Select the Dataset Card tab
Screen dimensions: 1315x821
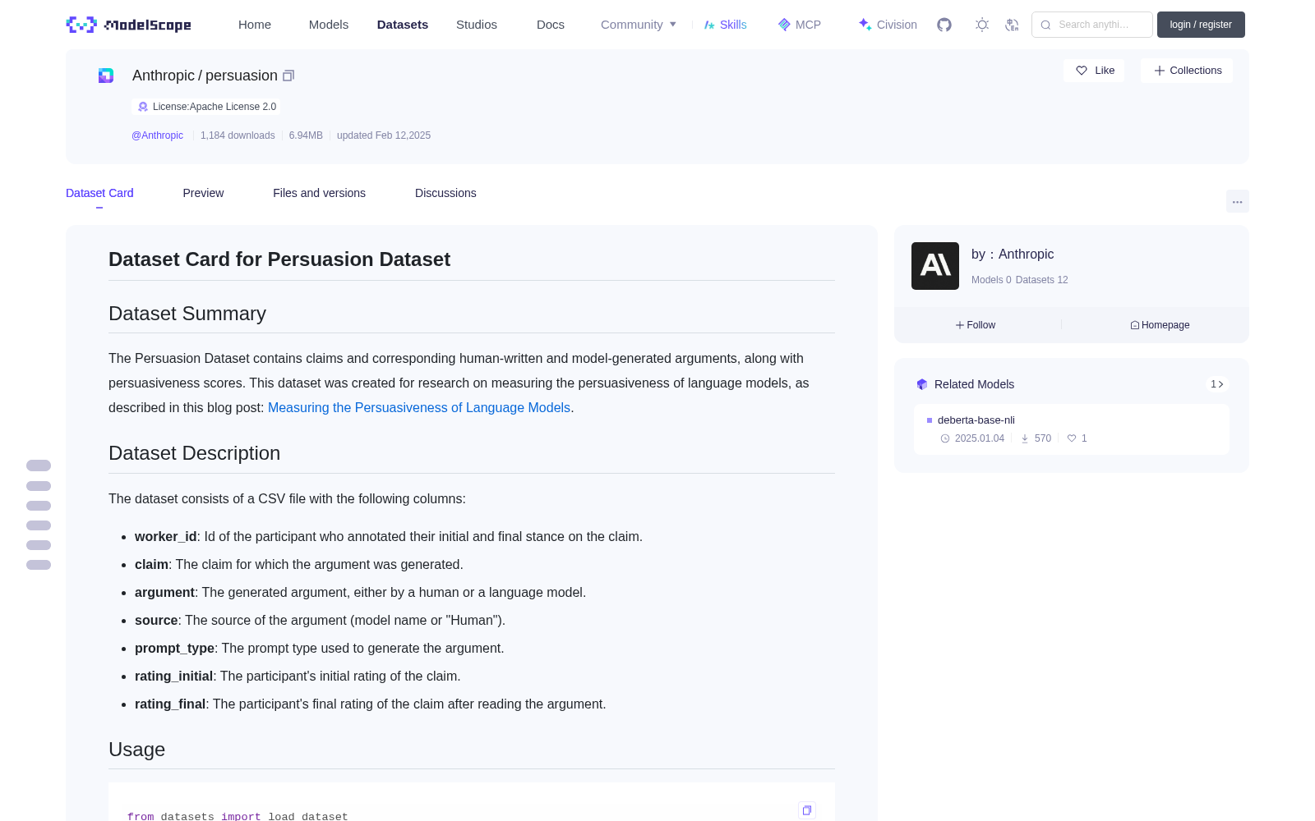[99, 193]
